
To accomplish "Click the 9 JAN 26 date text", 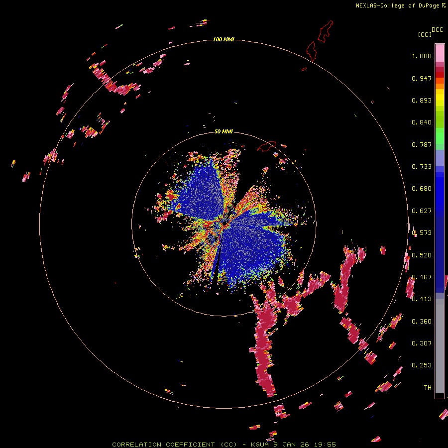I will point(291,445).
